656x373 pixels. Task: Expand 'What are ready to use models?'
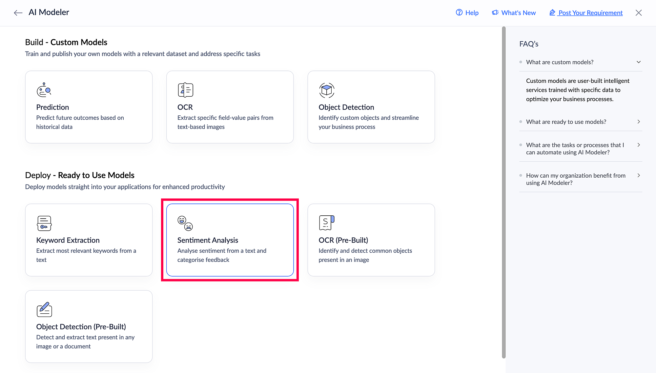[638, 122]
